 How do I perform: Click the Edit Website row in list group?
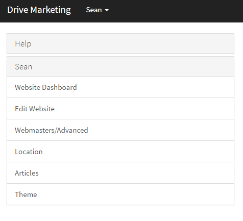pos(120,109)
